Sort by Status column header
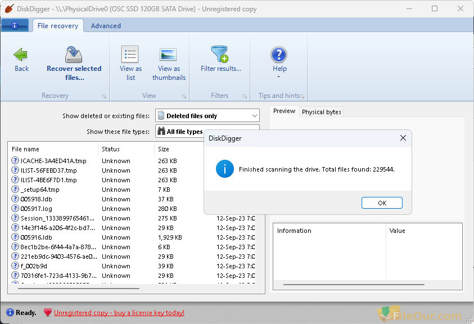474x324 pixels. tap(127, 149)
